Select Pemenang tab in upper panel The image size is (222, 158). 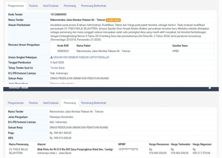(70, 6)
